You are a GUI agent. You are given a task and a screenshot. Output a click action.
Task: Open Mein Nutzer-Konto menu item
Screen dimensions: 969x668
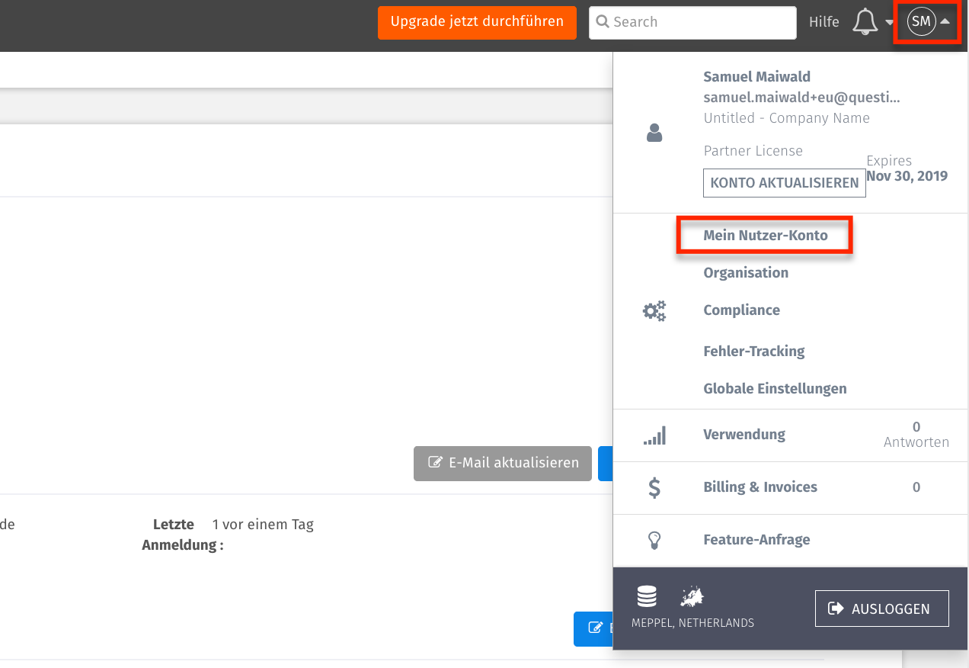[x=766, y=236]
